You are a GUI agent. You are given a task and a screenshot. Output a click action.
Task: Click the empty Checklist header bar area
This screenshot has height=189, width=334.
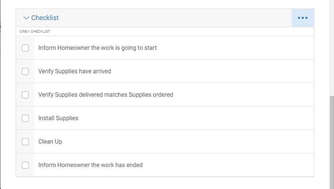[175, 18]
